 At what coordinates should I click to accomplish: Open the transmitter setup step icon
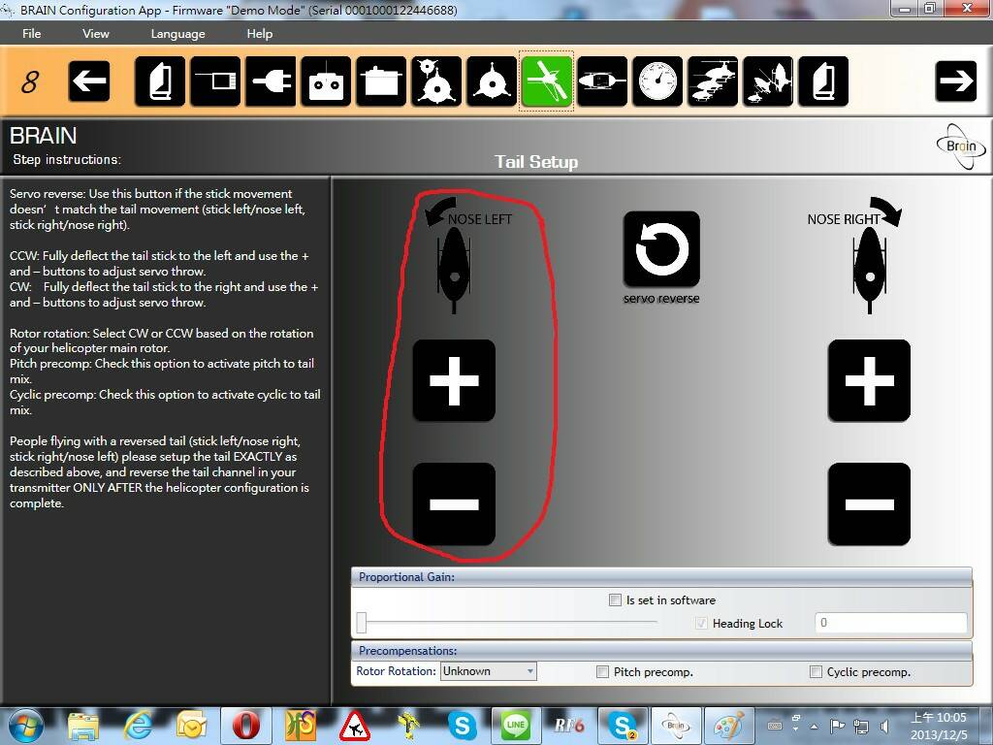(x=326, y=81)
